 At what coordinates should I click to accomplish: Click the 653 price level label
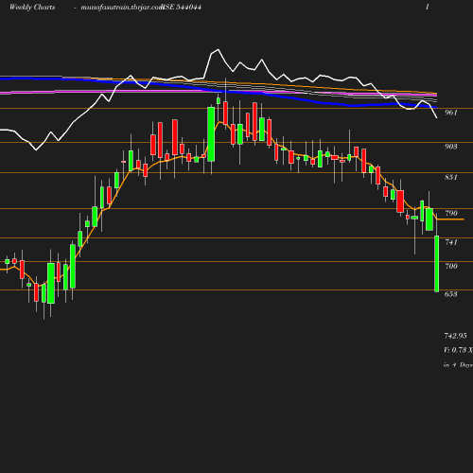(450, 294)
